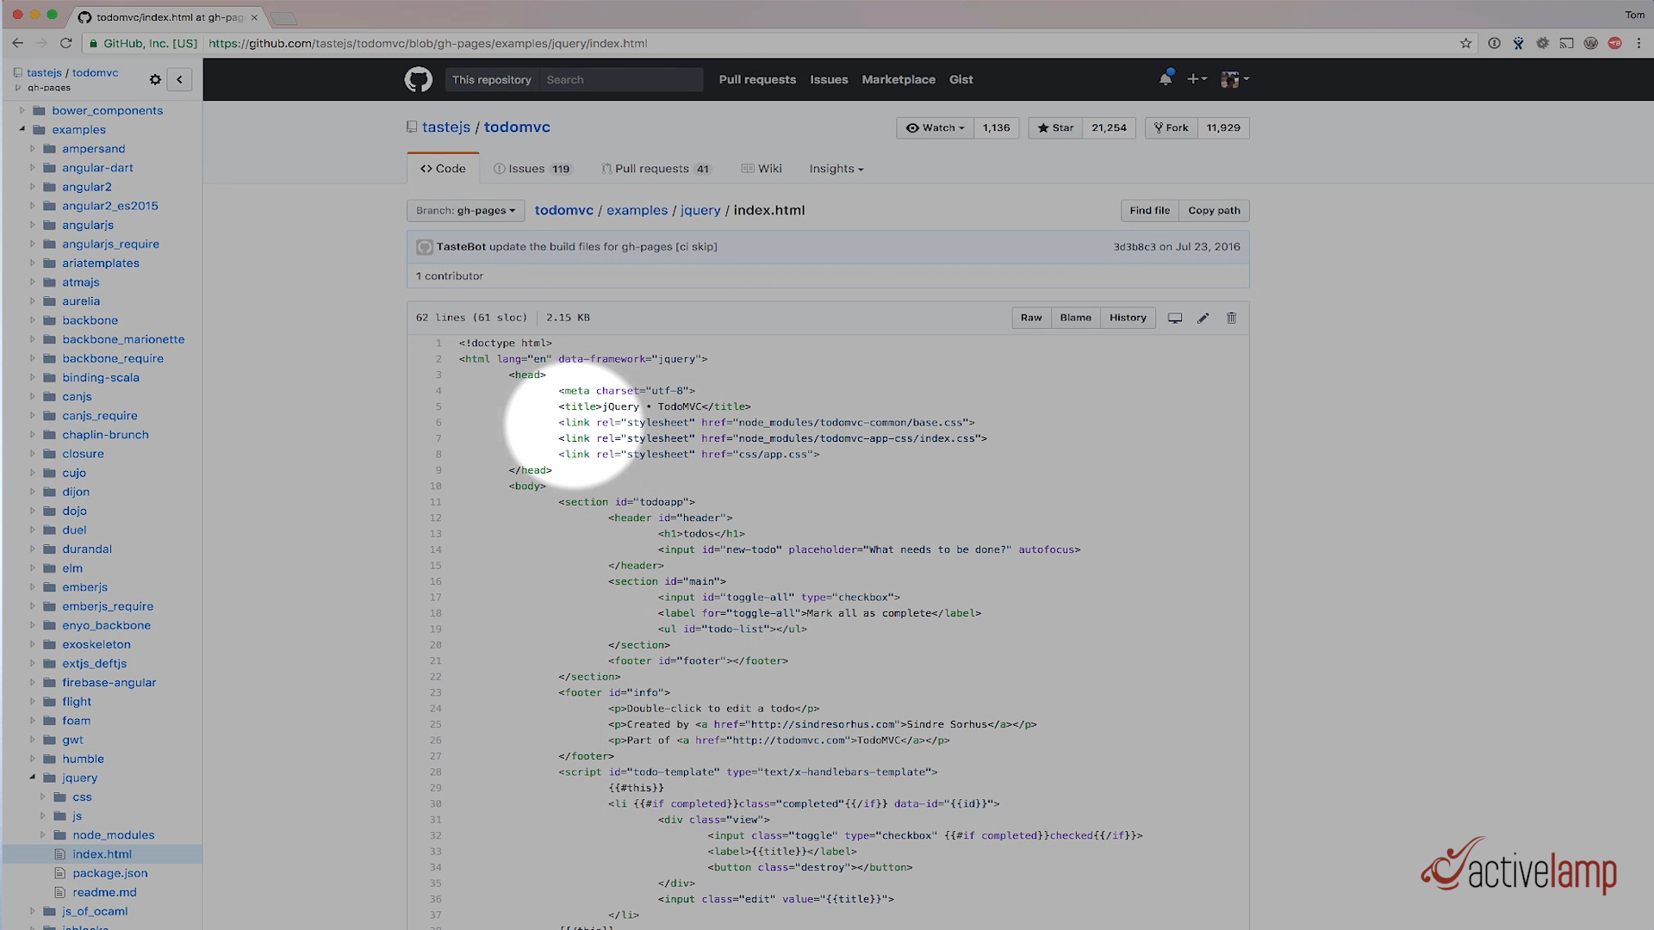The height and width of the screenshot is (930, 1654).
Task: Click Find file button
Action: (x=1149, y=210)
